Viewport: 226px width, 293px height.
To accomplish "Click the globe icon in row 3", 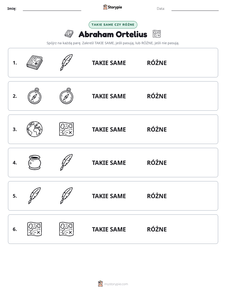I will 35,129.
